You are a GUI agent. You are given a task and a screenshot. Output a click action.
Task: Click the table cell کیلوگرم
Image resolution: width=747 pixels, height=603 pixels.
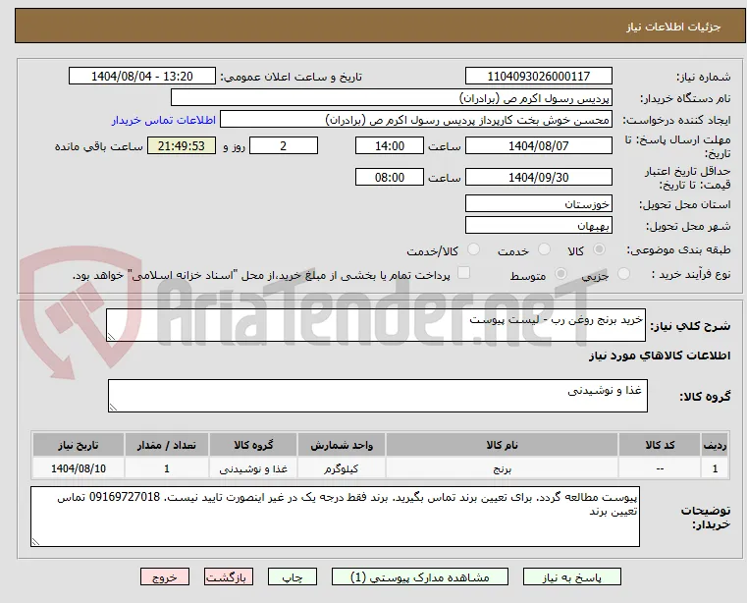[342, 469]
